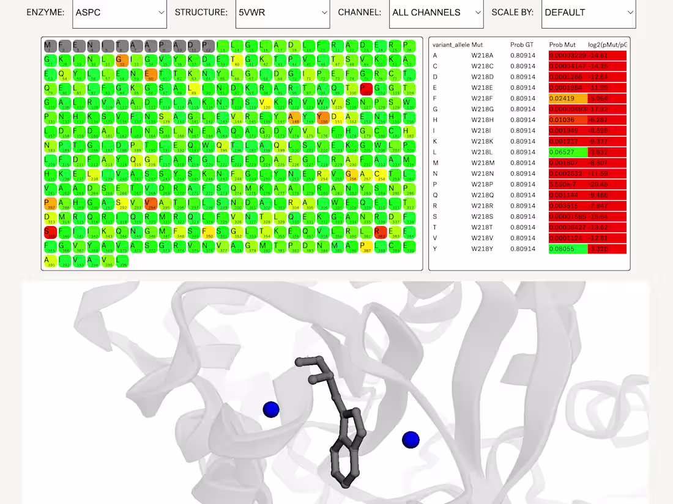The height and width of the screenshot is (504, 673).
Task: Open the SCALE BY dropdown showing DEFAULT
Action: (x=588, y=12)
